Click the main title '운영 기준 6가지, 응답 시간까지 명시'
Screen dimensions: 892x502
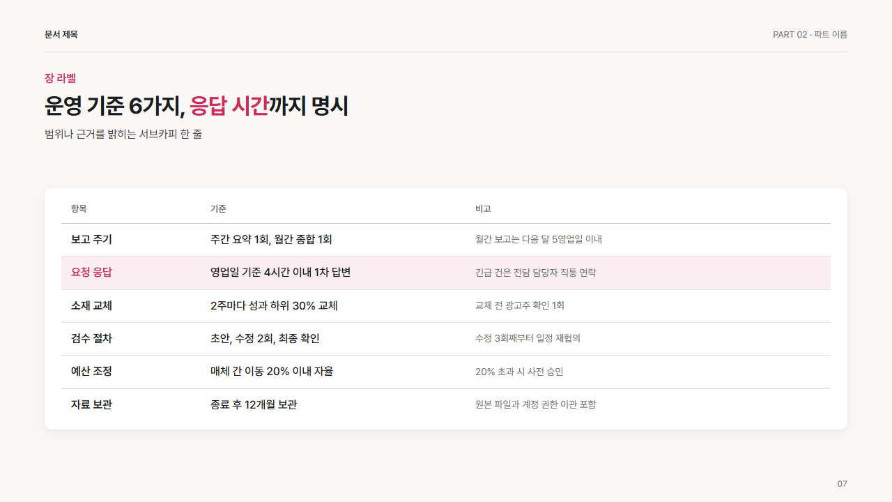tap(197, 106)
